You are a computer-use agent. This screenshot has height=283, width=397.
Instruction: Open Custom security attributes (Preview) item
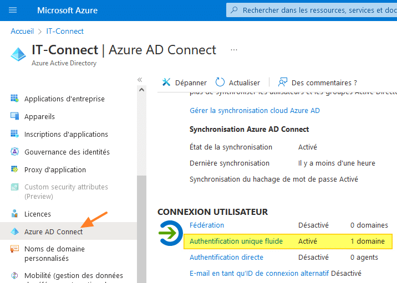coord(66,192)
